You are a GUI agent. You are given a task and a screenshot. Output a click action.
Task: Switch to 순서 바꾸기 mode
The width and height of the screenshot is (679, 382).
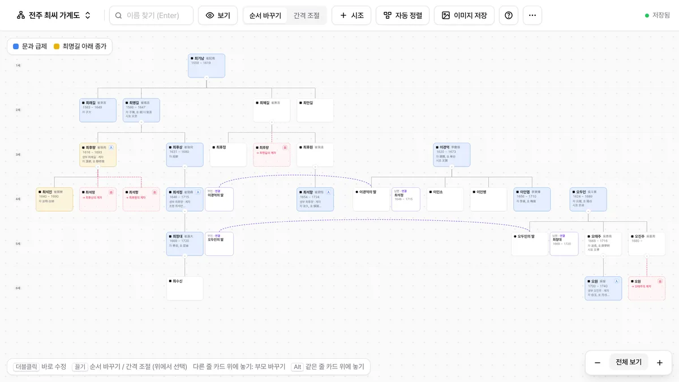[265, 15]
